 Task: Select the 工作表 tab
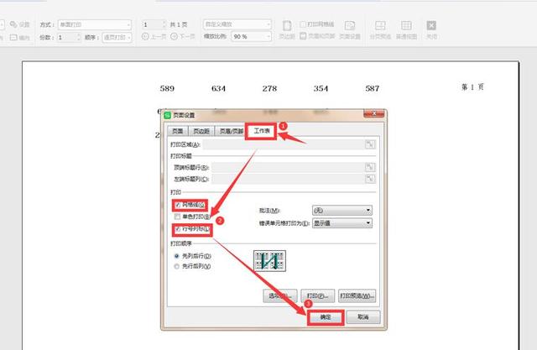[x=261, y=131]
